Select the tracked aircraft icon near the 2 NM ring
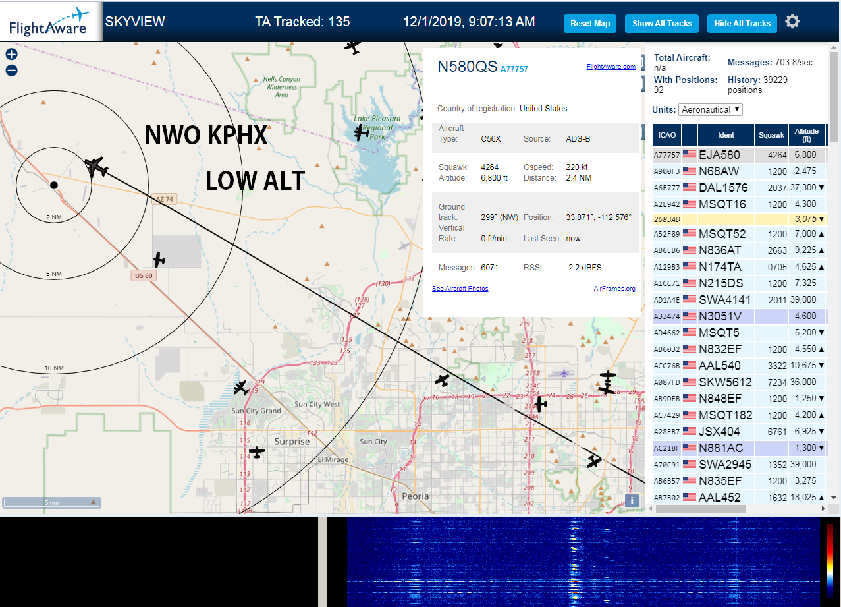The width and height of the screenshot is (841, 607). (x=97, y=167)
